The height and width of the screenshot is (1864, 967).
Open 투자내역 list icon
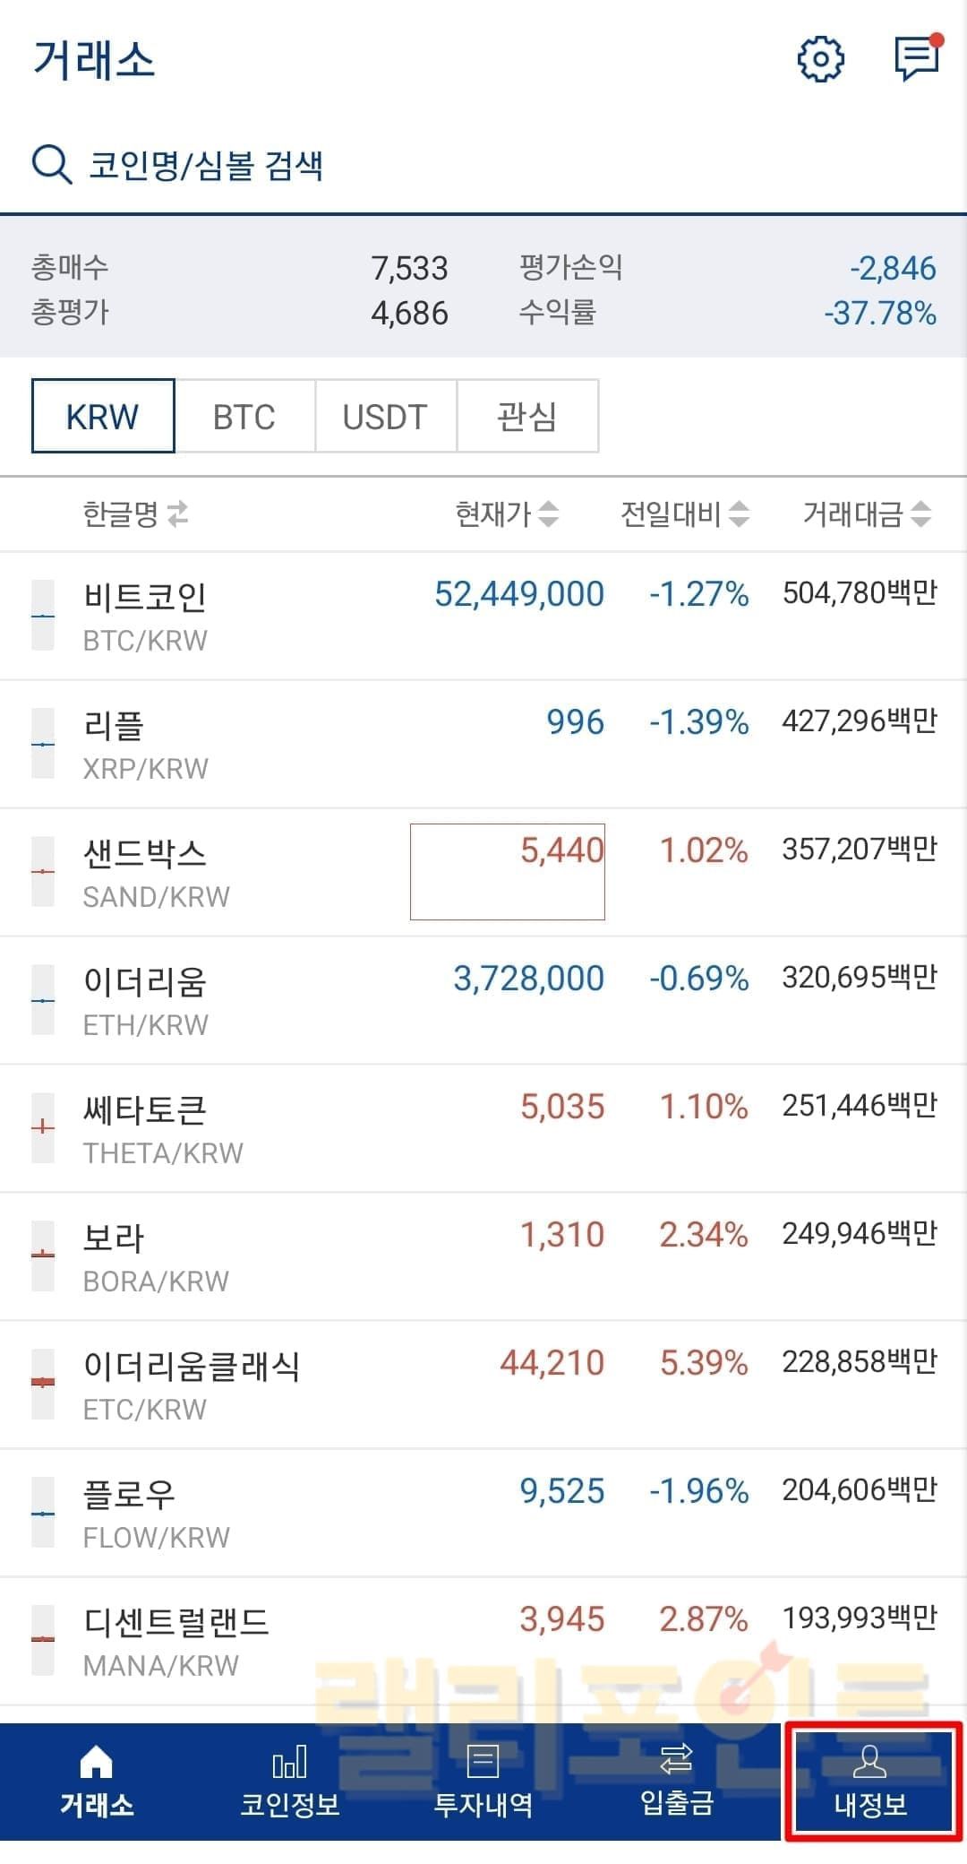pos(483,1763)
